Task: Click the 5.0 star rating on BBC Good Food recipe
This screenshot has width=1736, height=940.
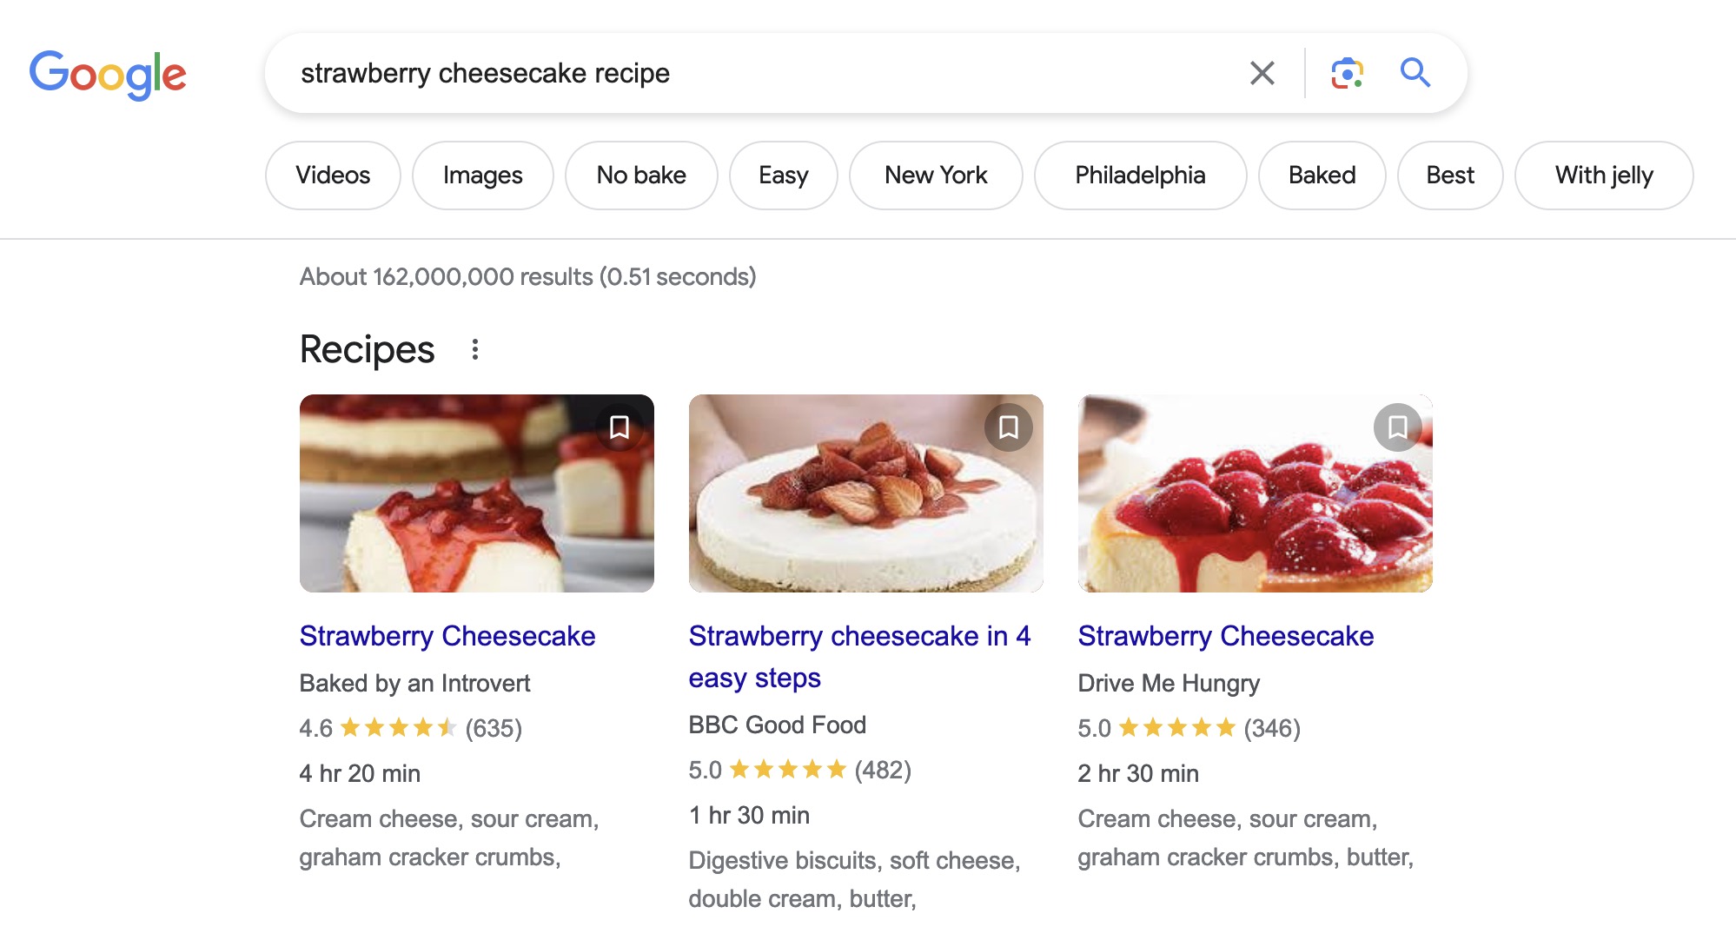Action: 799,769
